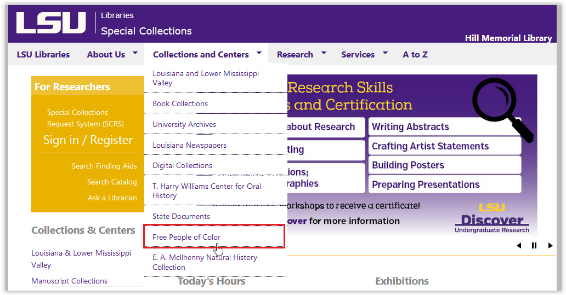
Task: Go to next slide arrow
Action: [x=550, y=246]
